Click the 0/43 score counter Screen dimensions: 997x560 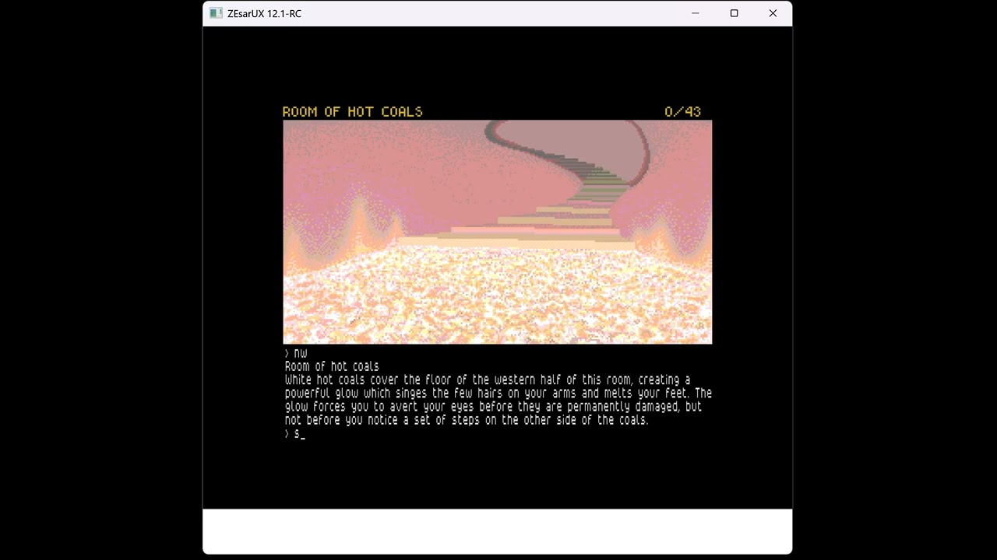point(682,112)
